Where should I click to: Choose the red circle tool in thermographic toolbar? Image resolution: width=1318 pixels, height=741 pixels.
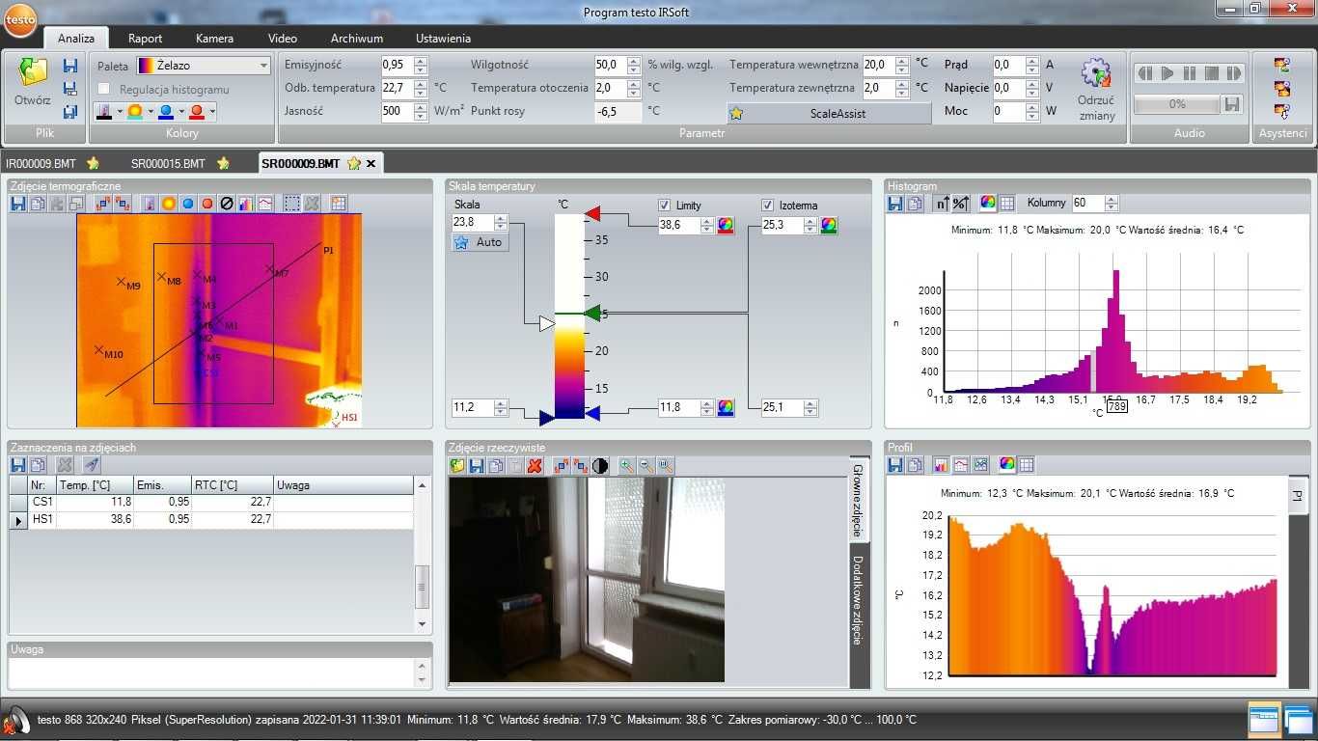pyautogui.click(x=207, y=204)
